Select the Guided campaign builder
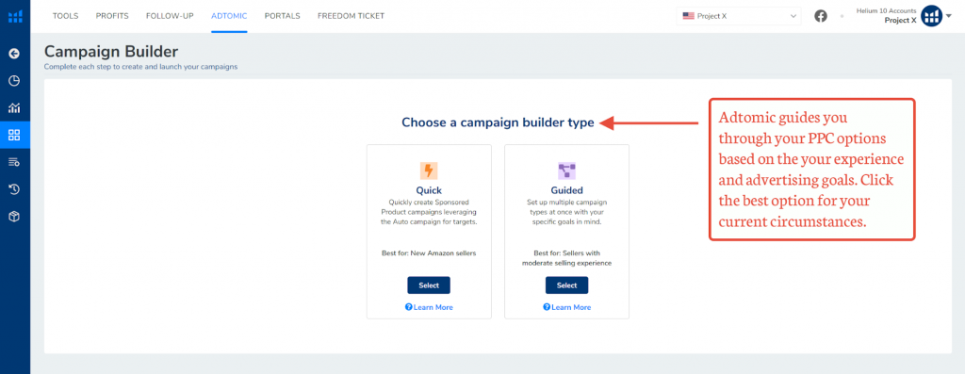 click(566, 285)
